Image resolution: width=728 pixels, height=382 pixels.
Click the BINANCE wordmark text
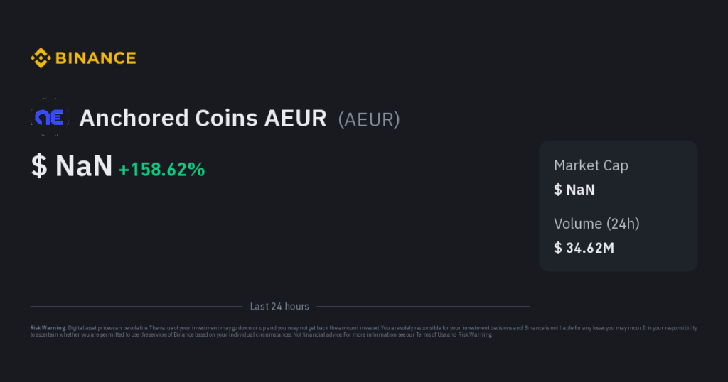click(x=95, y=58)
